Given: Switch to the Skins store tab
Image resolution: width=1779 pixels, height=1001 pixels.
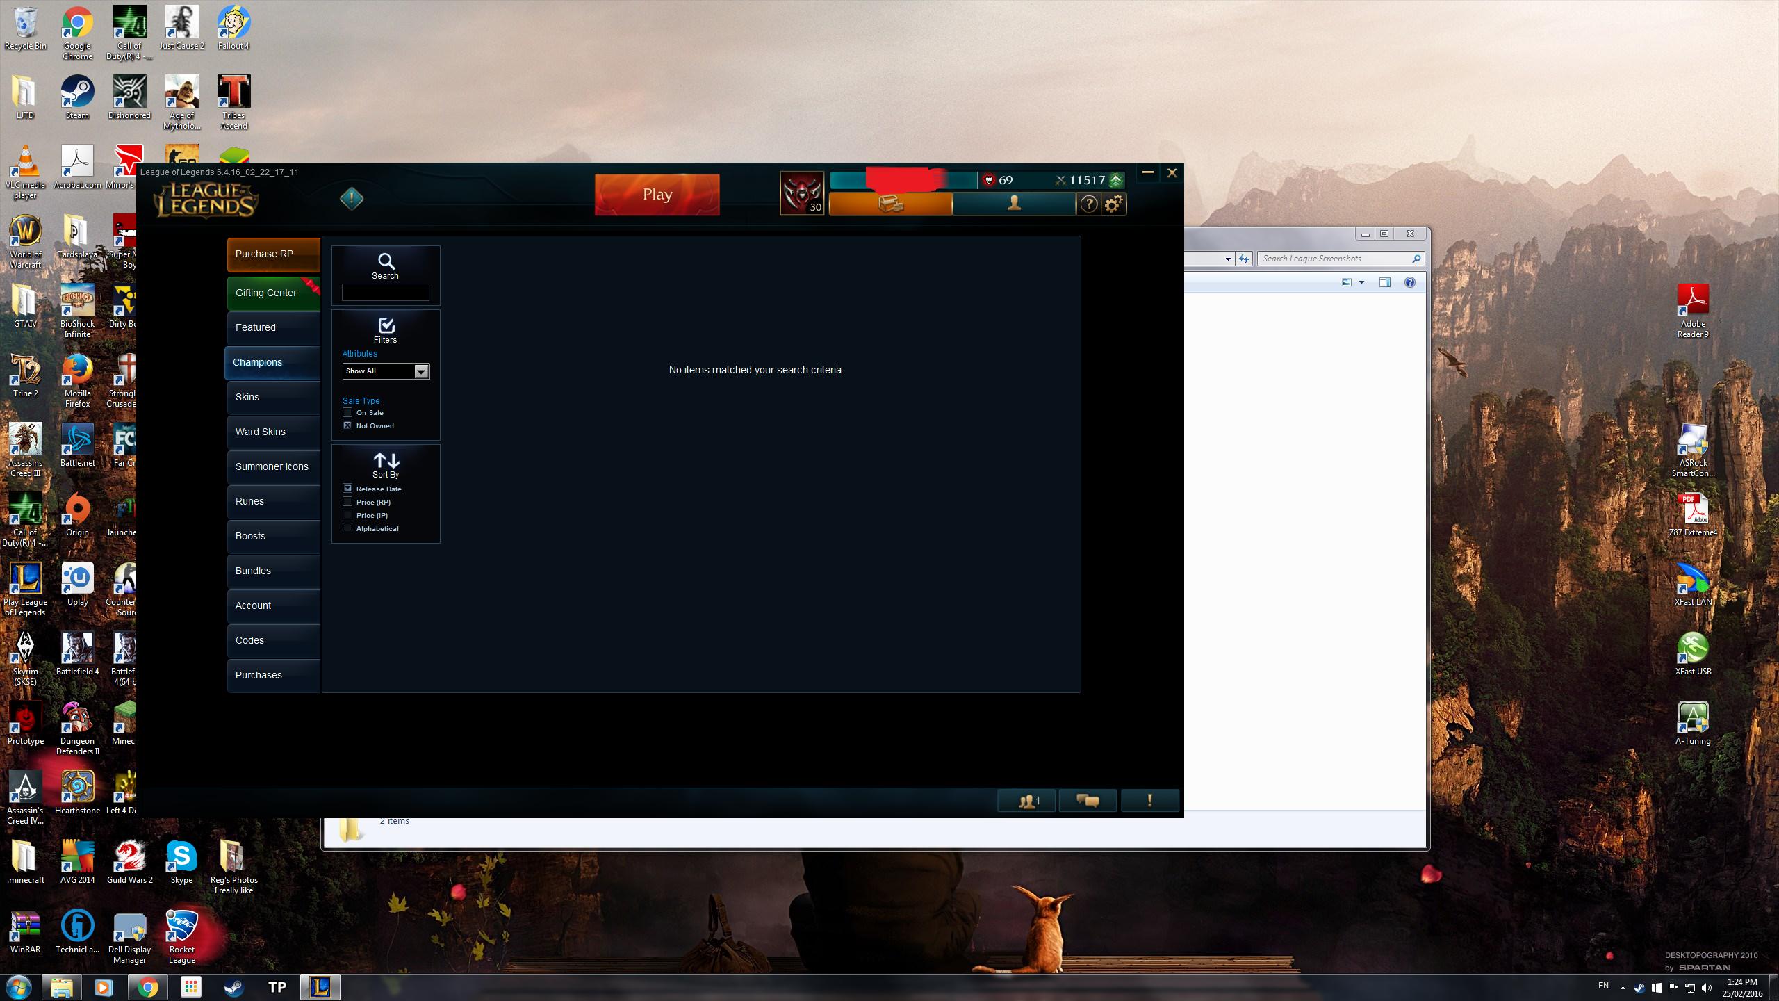Looking at the screenshot, I should click(274, 397).
